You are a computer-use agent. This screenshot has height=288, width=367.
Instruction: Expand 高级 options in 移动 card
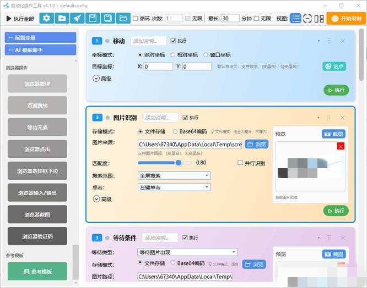(x=96, y=78)
